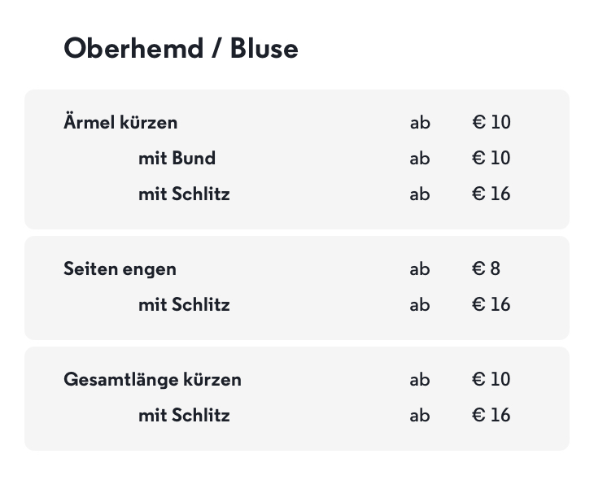This screenshot has width=594, height=480.
Task: Click the € 10 price for mit Bund
Action: tap(491, 158)
